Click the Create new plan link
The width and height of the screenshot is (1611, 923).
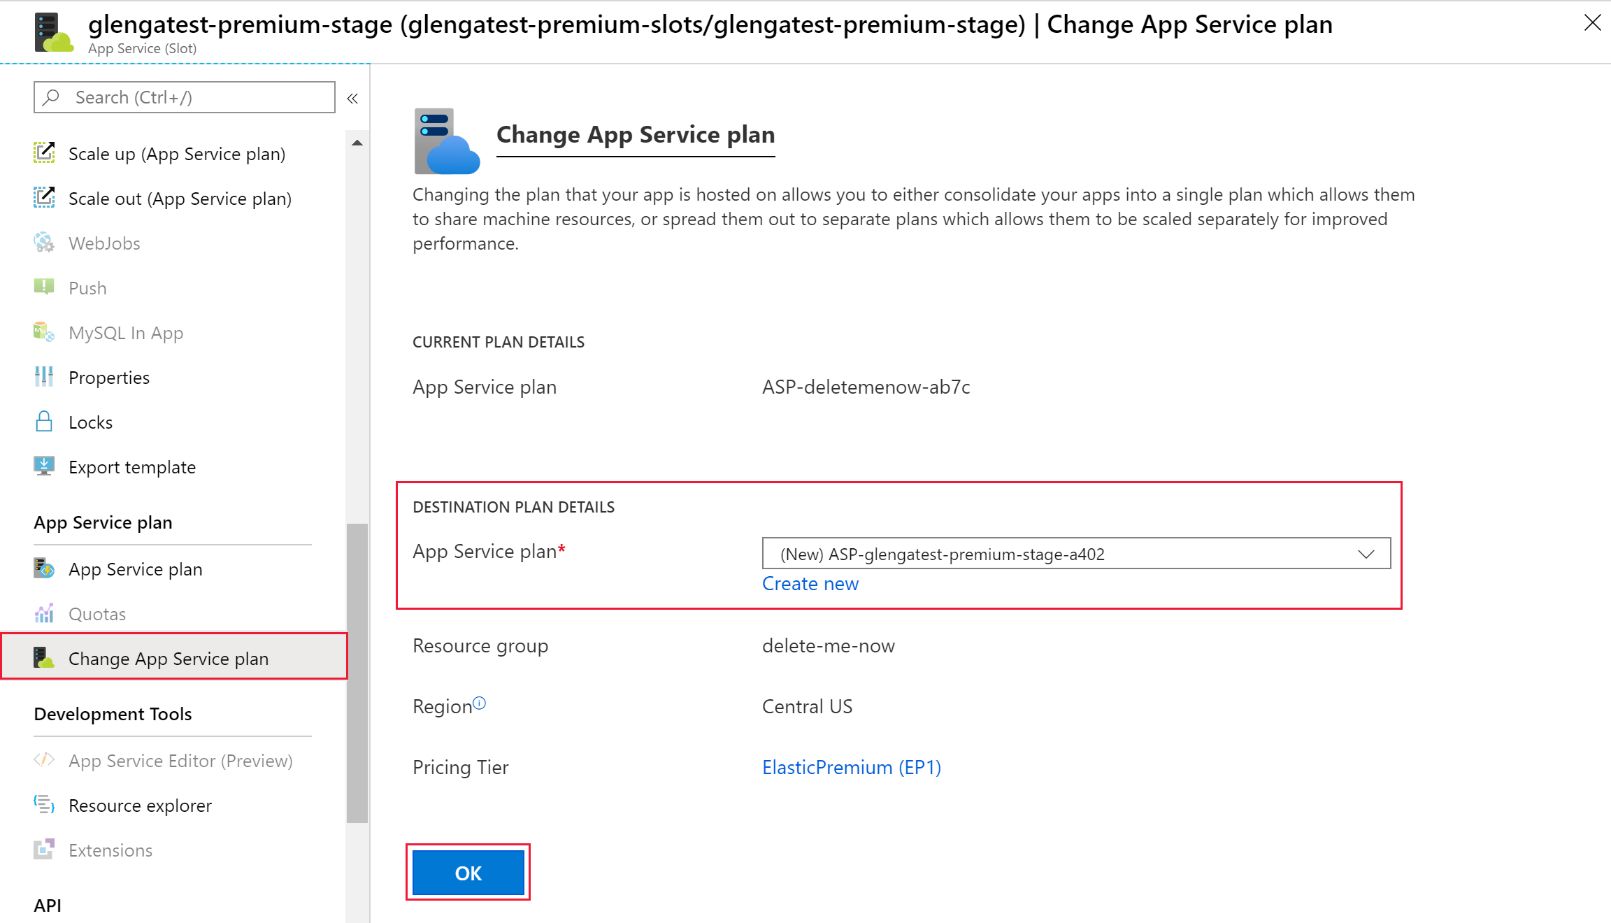(810, 583)
